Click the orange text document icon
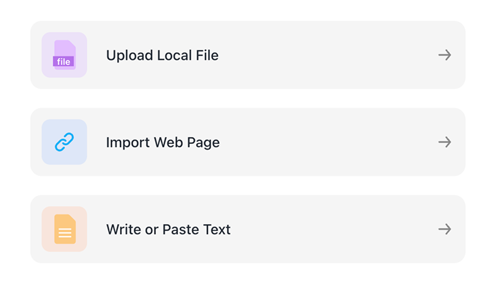Viewport: 492px width, 284px height. point(65,229)
